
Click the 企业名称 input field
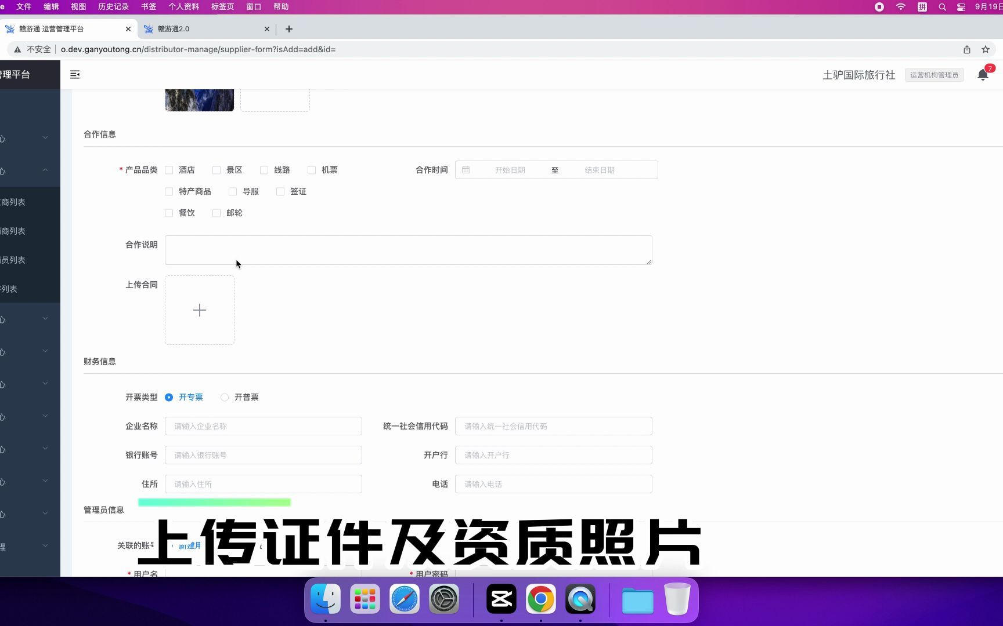(x=264, y=426)
